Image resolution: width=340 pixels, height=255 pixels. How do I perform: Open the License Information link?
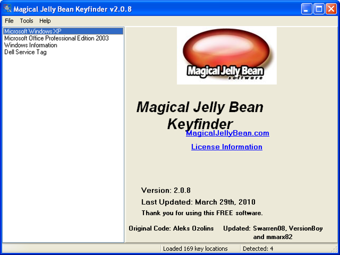[x=226, y=147]
